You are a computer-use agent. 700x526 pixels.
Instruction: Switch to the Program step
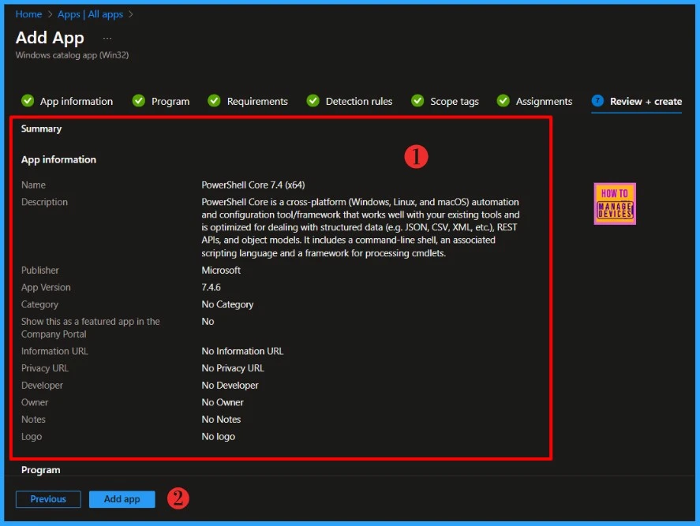170,101
